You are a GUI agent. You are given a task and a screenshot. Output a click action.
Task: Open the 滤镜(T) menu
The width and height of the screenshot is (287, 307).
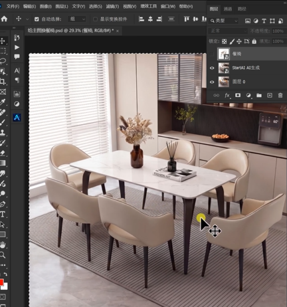(x=112, y=7)
